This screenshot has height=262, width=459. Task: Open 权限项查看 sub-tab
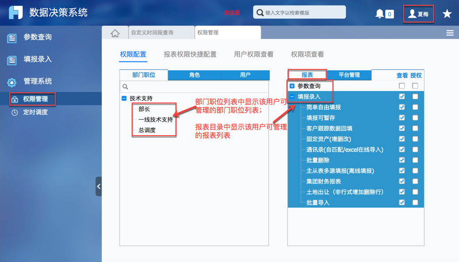click(x=307, y=54)
